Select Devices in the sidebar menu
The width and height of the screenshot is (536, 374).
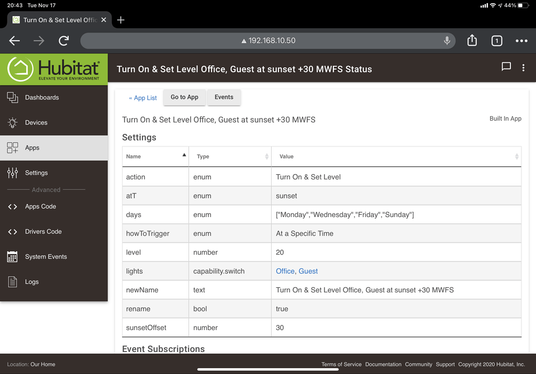click(36, 122)
